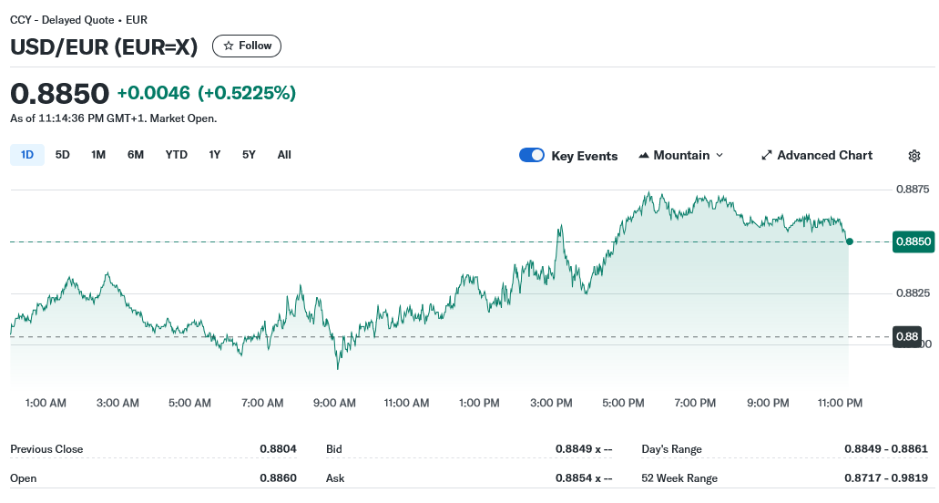Show the All time range
This screenshot has height=503, width=939.
pos(284,155)
